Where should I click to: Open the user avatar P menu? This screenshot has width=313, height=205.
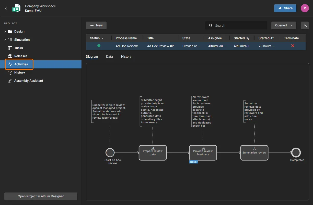[x=305, y=8]
